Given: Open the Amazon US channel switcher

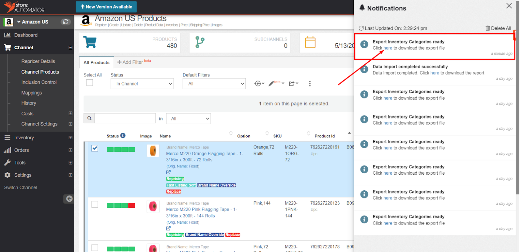Looking at the screenshot, I should coord(33,22).
